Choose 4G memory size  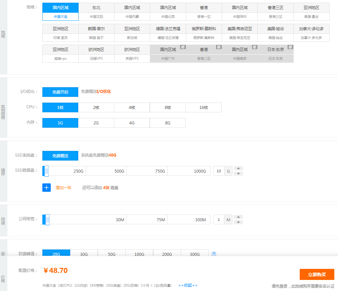132,123
